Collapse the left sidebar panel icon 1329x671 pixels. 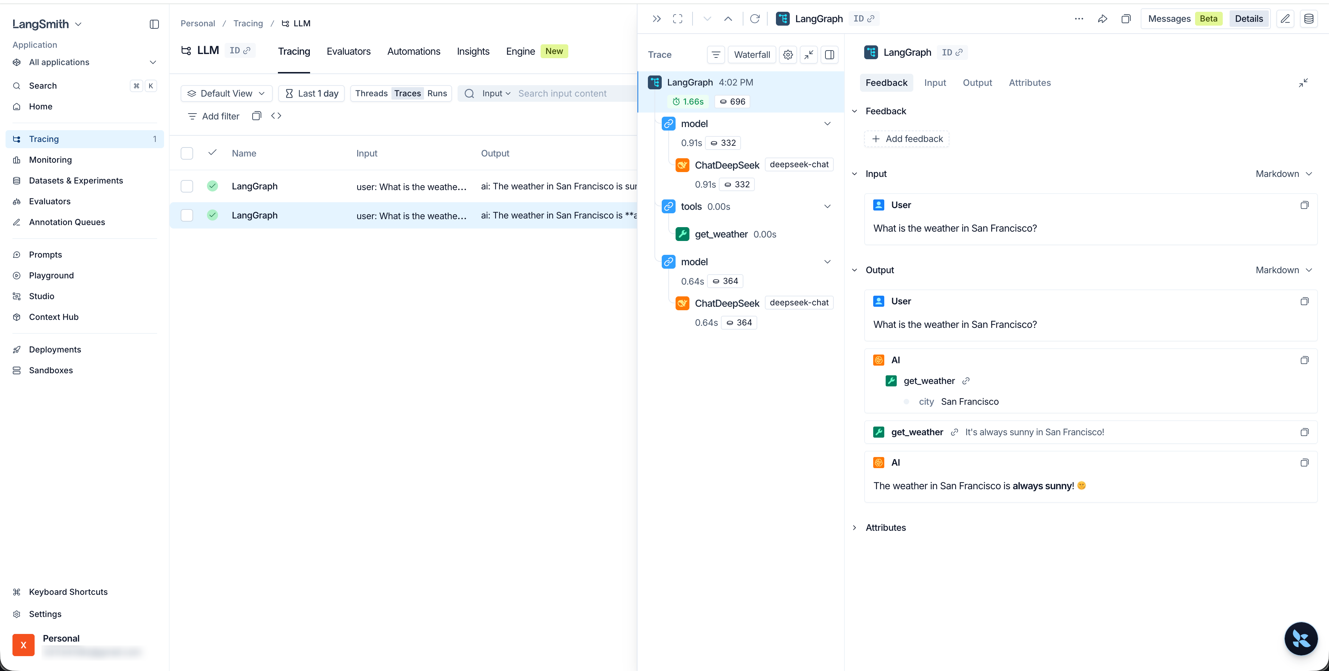coord(154,24)
